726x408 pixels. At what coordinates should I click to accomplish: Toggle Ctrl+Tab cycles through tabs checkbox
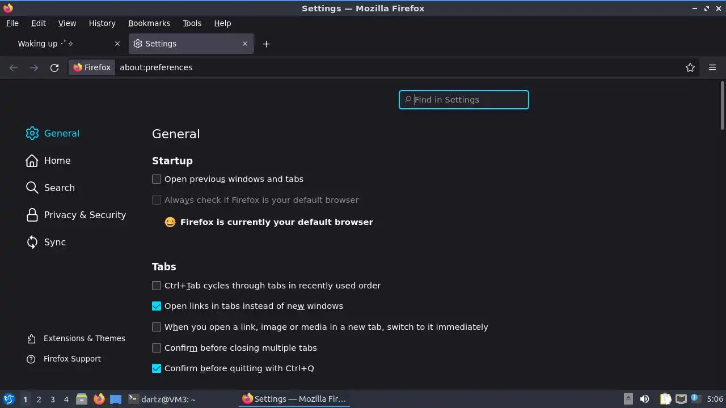point(157,286)
